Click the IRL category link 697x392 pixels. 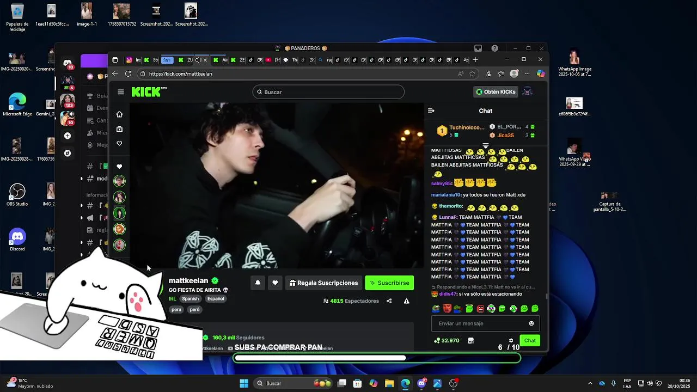[172, 299]
